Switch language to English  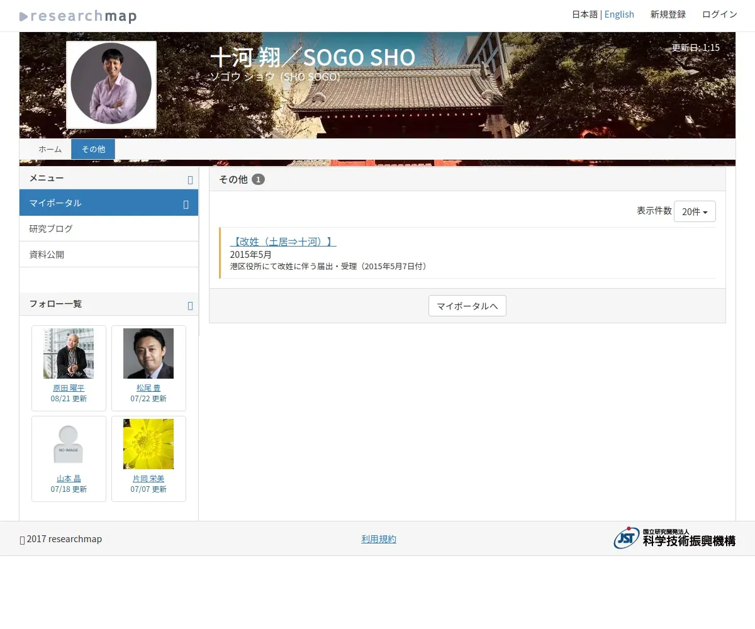(619, 14)
